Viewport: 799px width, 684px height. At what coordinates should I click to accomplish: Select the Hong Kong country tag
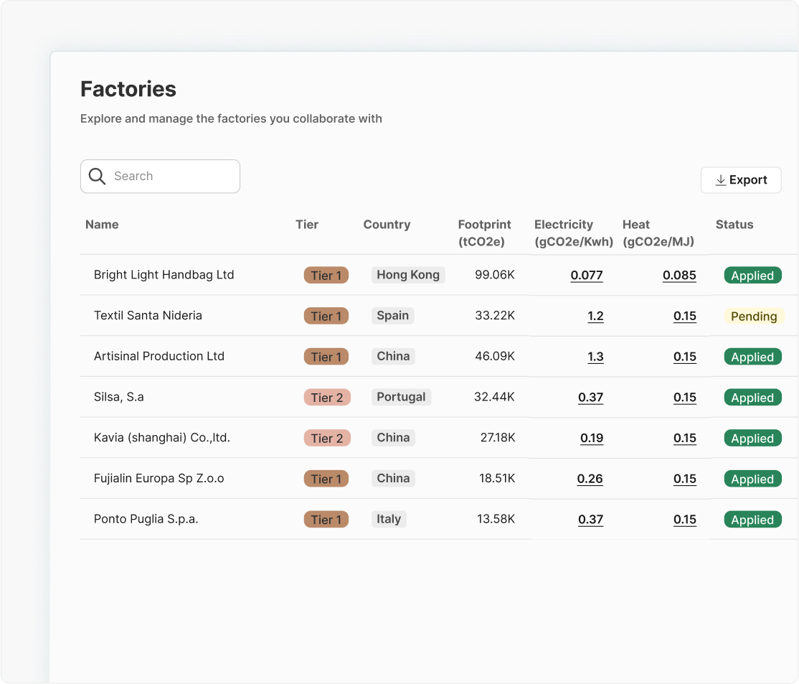pyautogui.click(x=407, y=275)
